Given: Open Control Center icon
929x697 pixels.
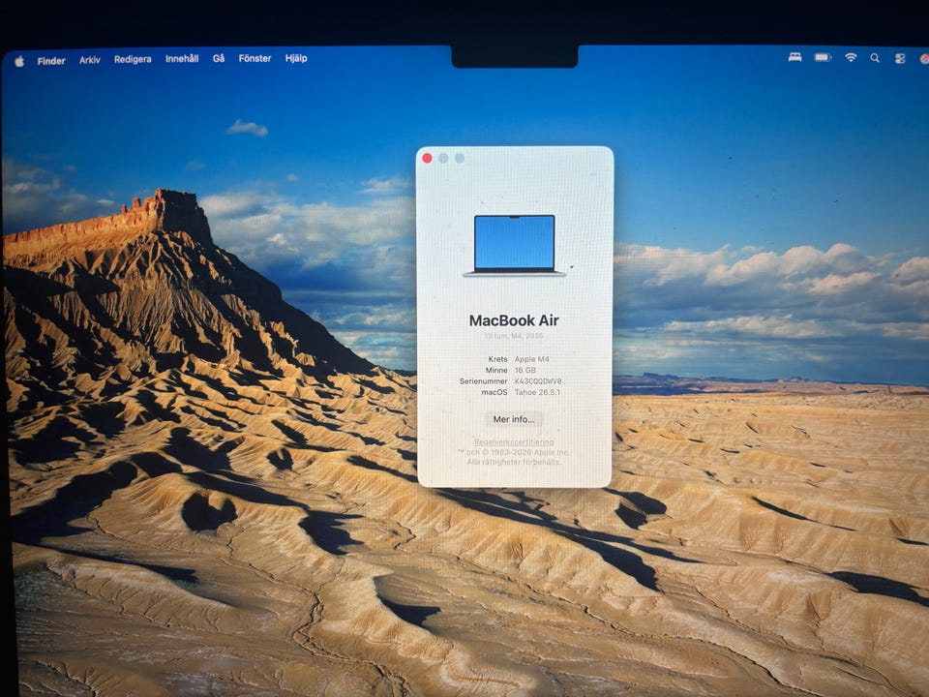Looking at the screenshot, I should pyautogui.click(x=900, y=58).
